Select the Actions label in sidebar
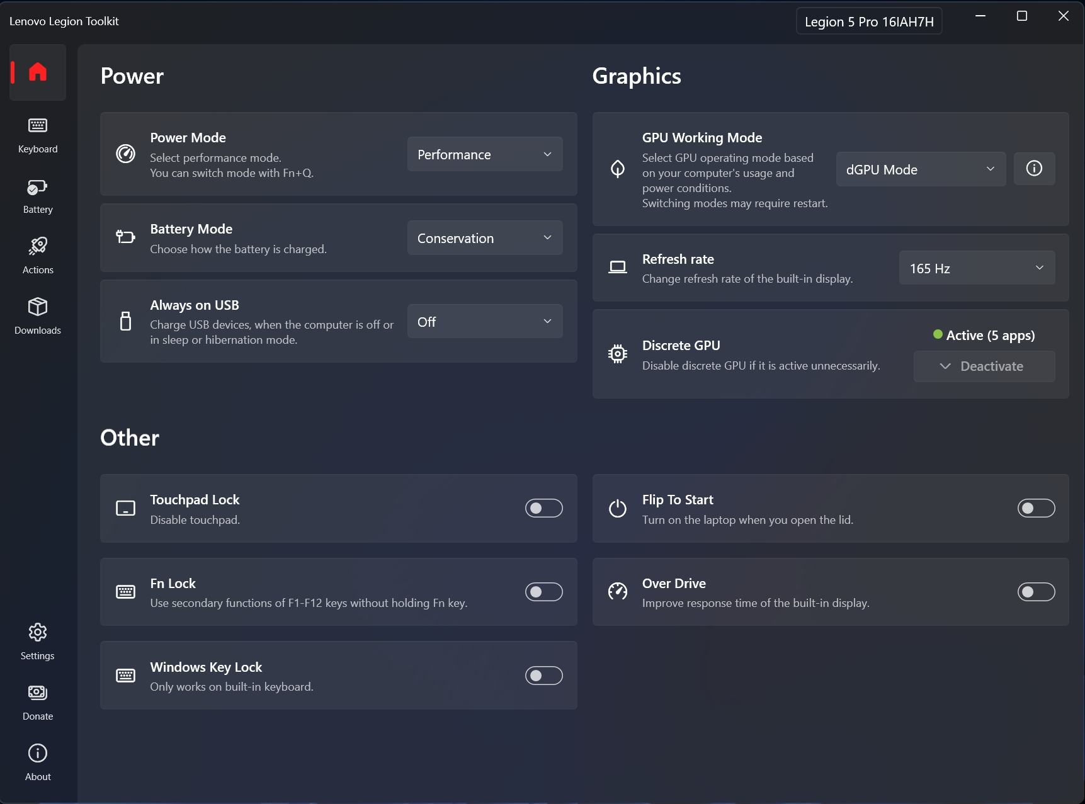 tap(38, 270)
